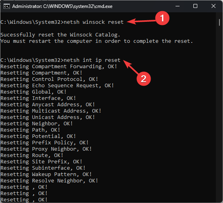Click the "Resetting Multicast Address, OK!" line

click(51, 111)
